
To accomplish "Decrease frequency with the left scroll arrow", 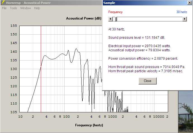I will 110,19.
